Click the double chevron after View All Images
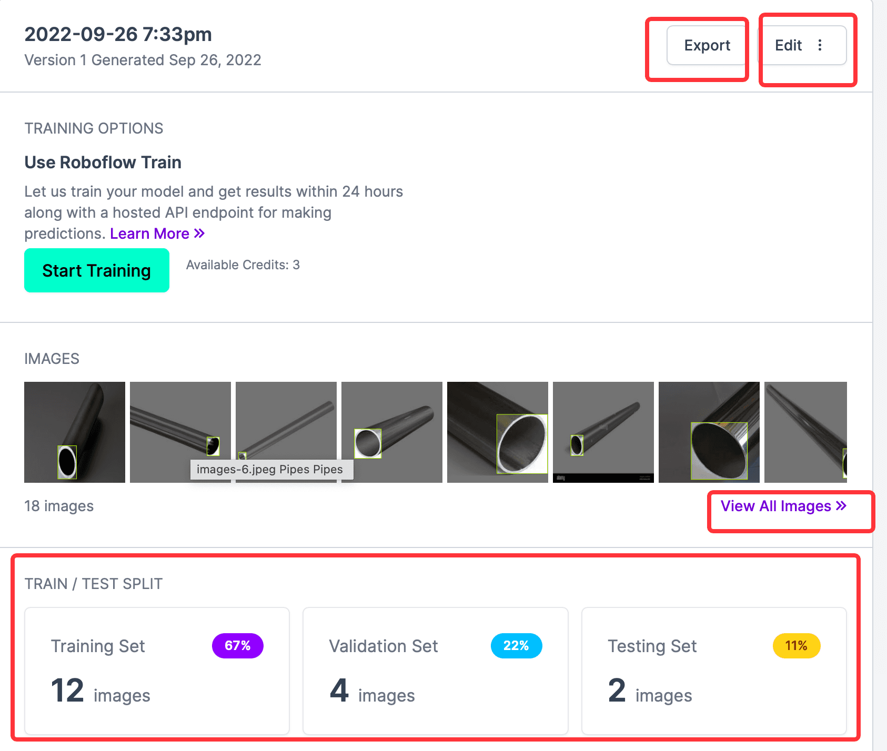 841,506
